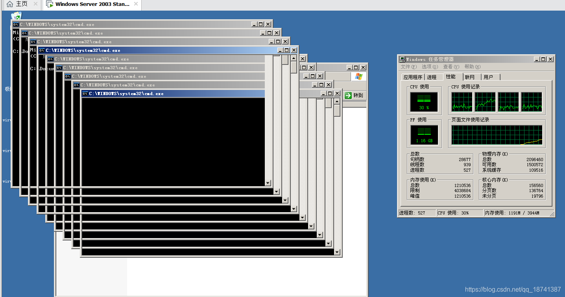The width and height of the screenshot is (565, 297).
Task: Open the 查看(V) menu in Task Manager
Action: (451, 67)
